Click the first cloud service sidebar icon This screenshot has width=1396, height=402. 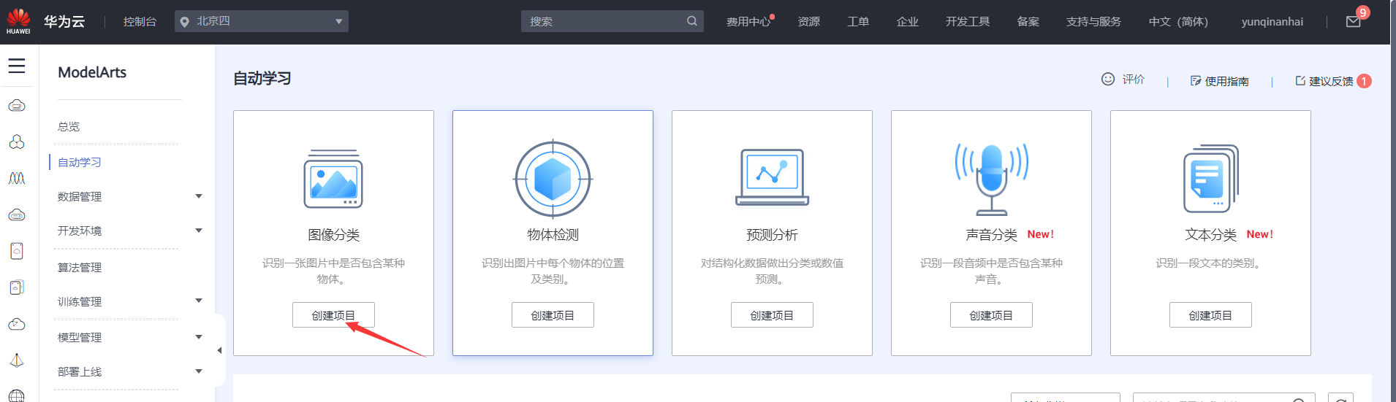pos(17,106)
